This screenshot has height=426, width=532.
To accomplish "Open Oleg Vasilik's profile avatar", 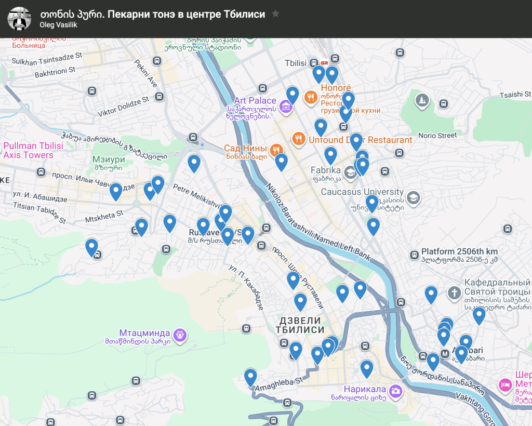I will pyautogui.click(x=19, y=19).
